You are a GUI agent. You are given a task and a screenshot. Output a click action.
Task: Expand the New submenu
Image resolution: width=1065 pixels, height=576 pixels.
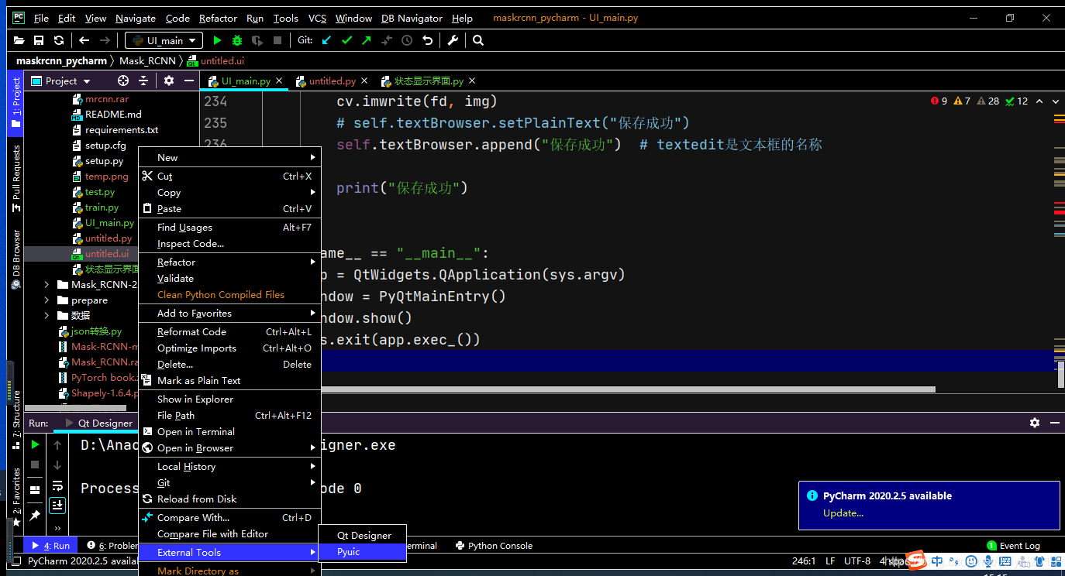click(x=229, y=157)
